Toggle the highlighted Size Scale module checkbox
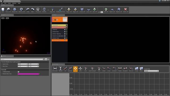Viewport: 170px width, 96px height. [65, 40]
